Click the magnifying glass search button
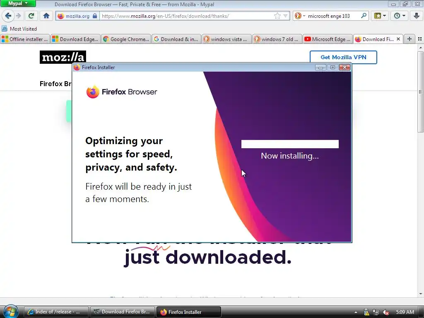This screenshot has height=318, width=424. tap(364, 16)
